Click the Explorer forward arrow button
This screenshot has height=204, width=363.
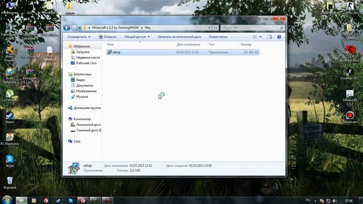click(74, 28)
